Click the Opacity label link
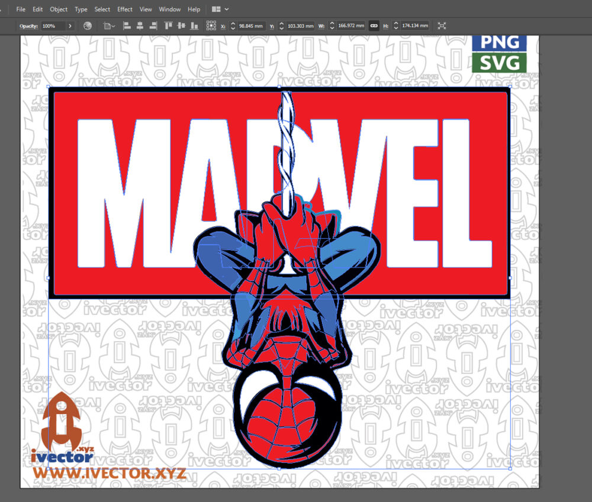Viewport: 592px width, 502px height. pos(28,26)
